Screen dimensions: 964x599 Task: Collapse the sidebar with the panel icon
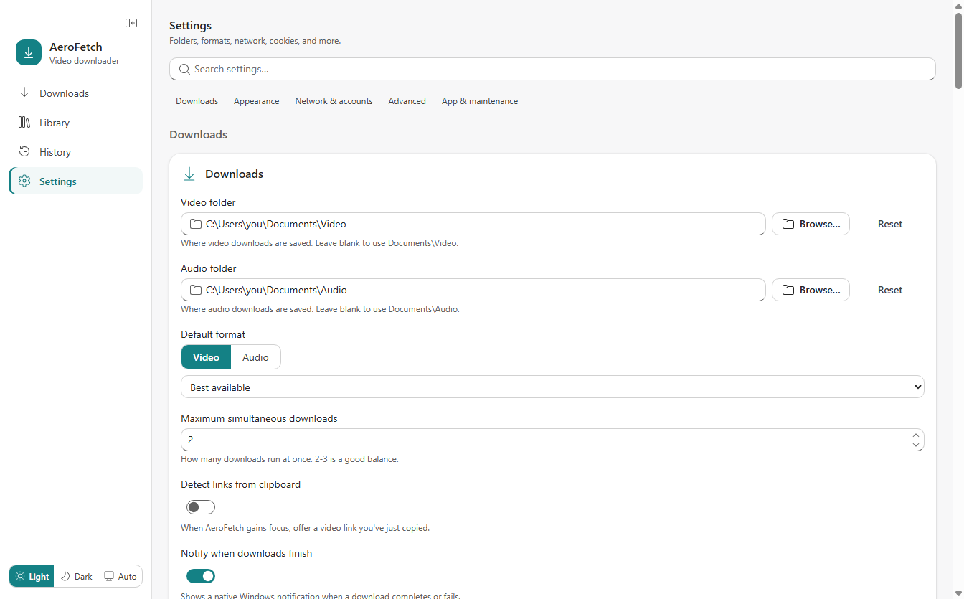131,23
